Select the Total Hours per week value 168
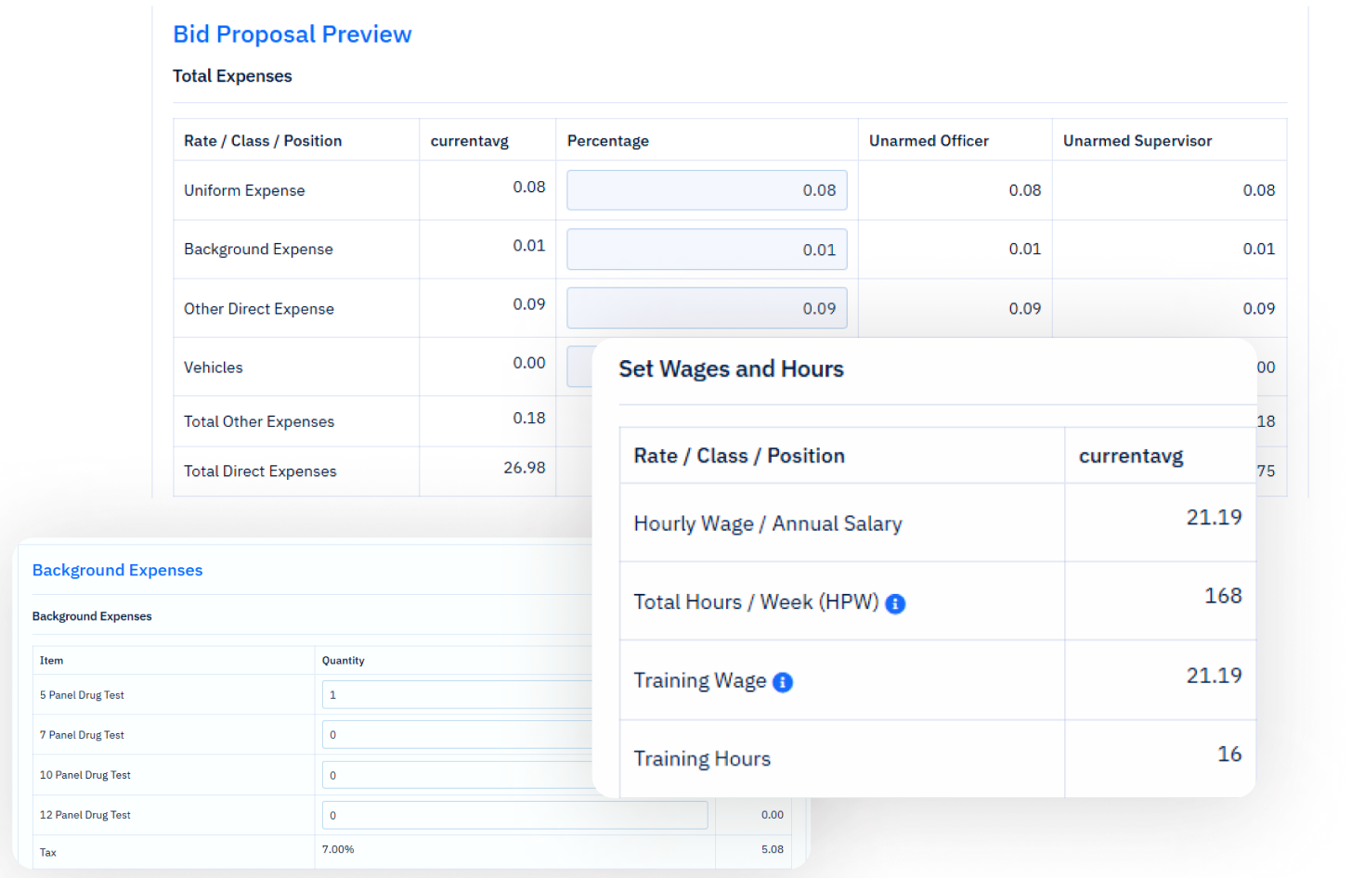The width and height of the screenshot is (1352, 878). pyautogui.click(x=1222, y=596)
